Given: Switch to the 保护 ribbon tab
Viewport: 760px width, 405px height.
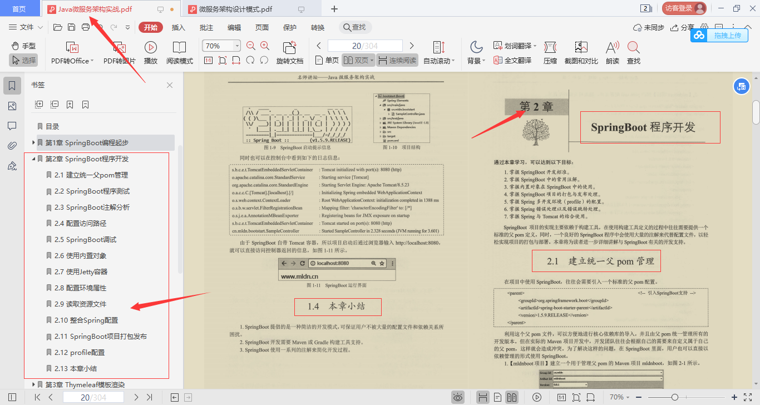Looking at the screenshot, I should click(x=290, y=27).
